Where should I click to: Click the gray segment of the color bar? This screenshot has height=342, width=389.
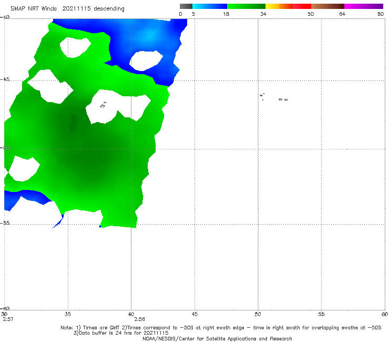186,6
